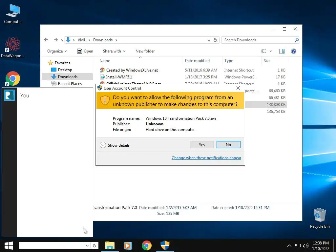Expand the address bar history dropdown

[x=209, y=40]
